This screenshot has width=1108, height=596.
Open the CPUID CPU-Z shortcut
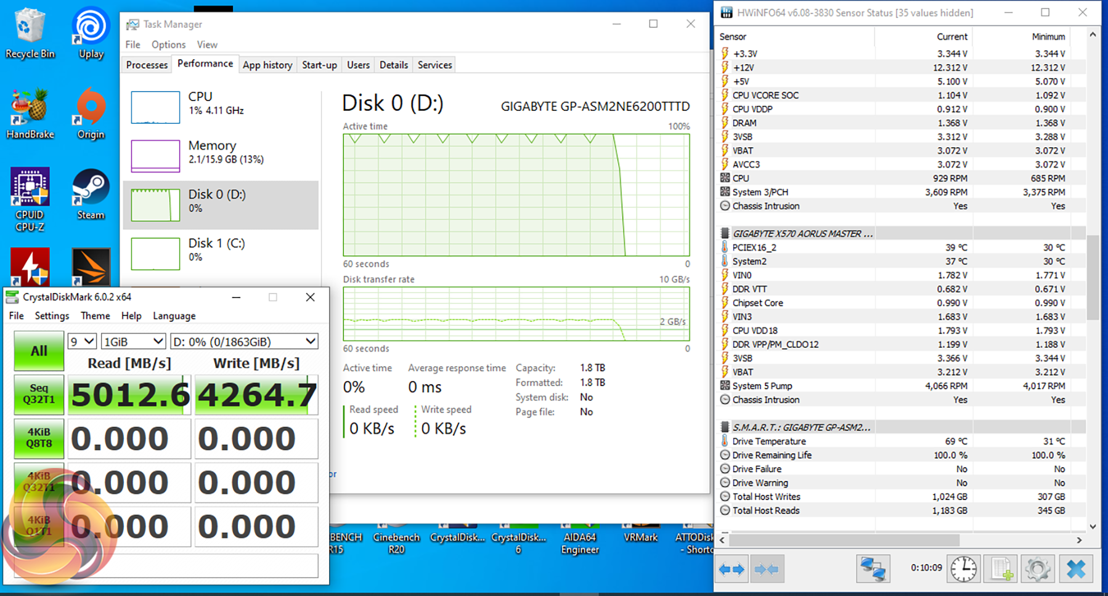click(30, 200)
